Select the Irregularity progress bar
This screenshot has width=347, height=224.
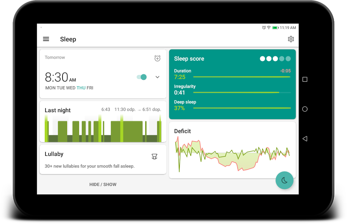tap(242, 92)
